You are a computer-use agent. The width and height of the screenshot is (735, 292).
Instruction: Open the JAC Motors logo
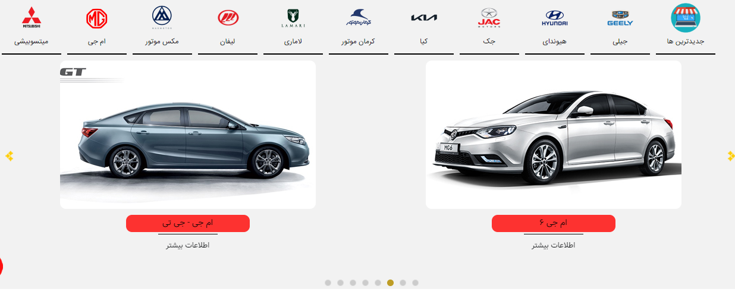pos(489,18)
